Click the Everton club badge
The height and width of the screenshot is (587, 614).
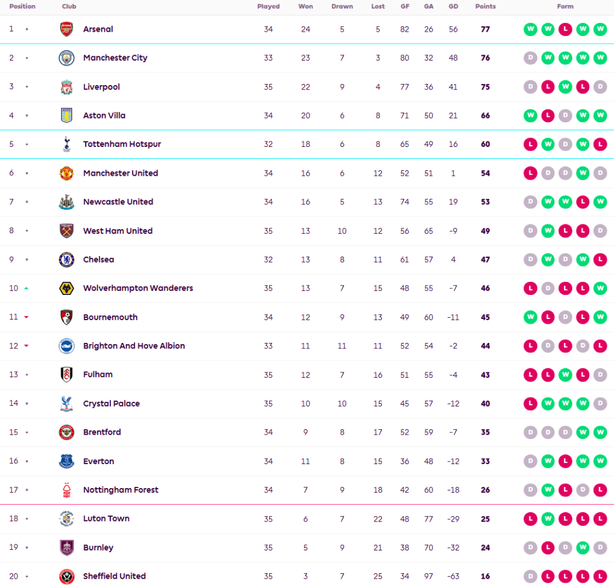pyautogui.click(x=67, y=461)
